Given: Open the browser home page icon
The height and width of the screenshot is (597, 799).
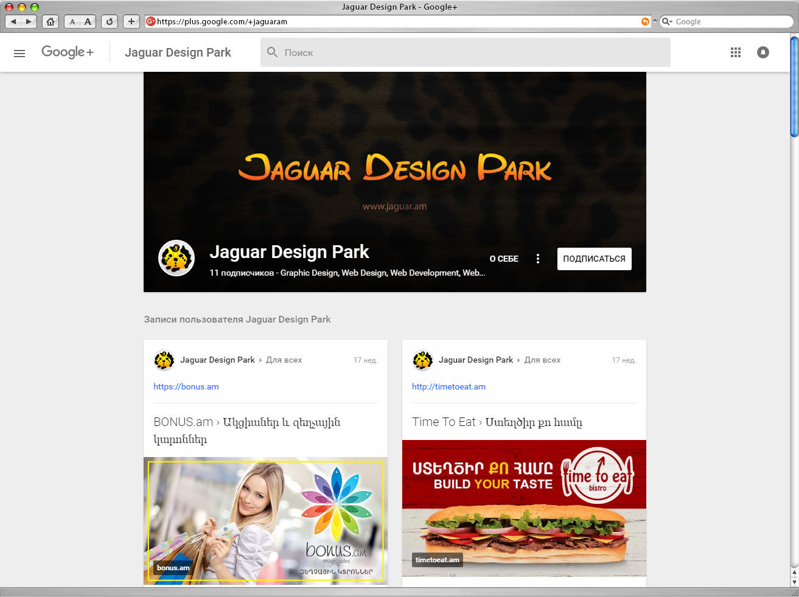Looking at the screenshot, I should 51,21.
